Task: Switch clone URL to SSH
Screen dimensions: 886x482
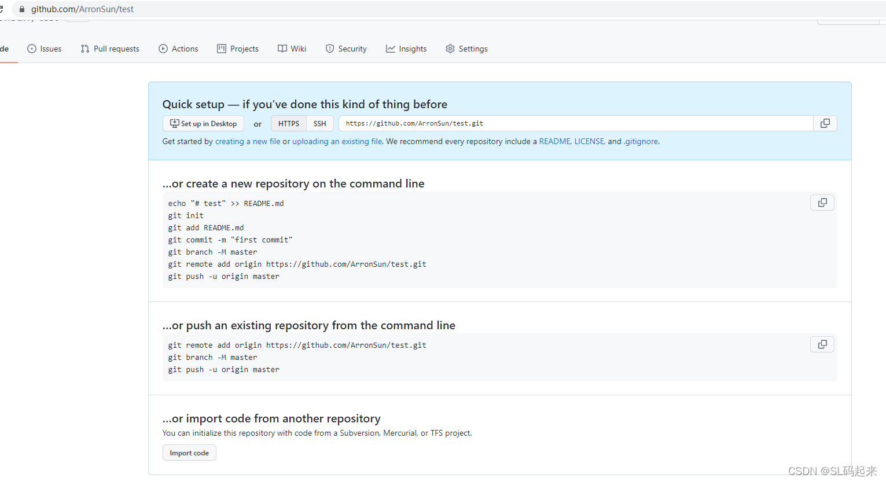Action: [x=320, y=123]
